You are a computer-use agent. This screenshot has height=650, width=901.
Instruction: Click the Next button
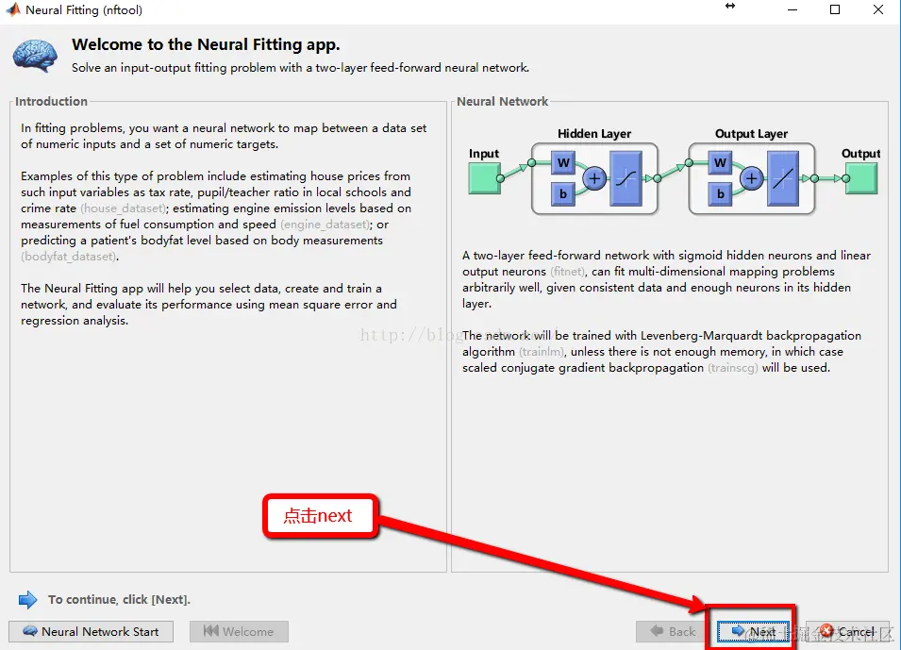(x=753, y=632)
